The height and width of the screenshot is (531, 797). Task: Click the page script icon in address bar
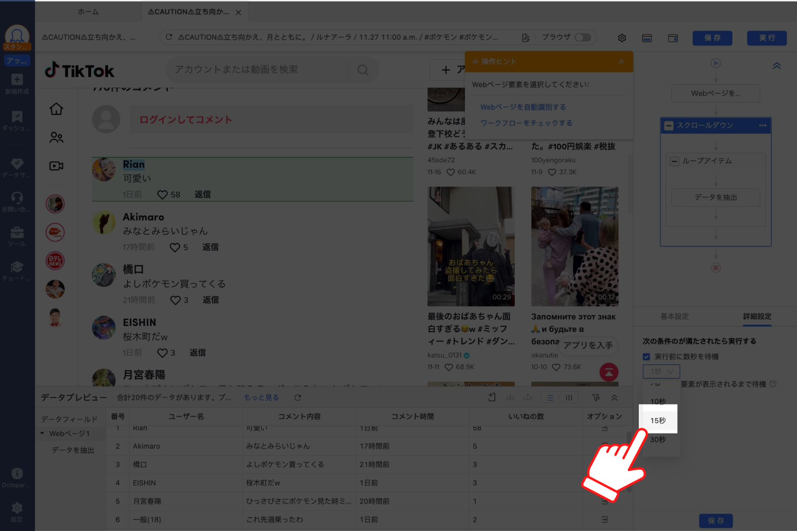click(x=526, y=38)
